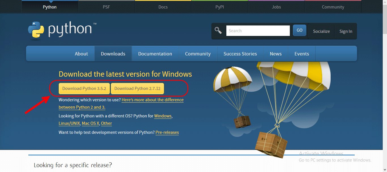Open the Events navigation menu
The image size is (387, 172).
pyautogui.click(x=302, y=54)
